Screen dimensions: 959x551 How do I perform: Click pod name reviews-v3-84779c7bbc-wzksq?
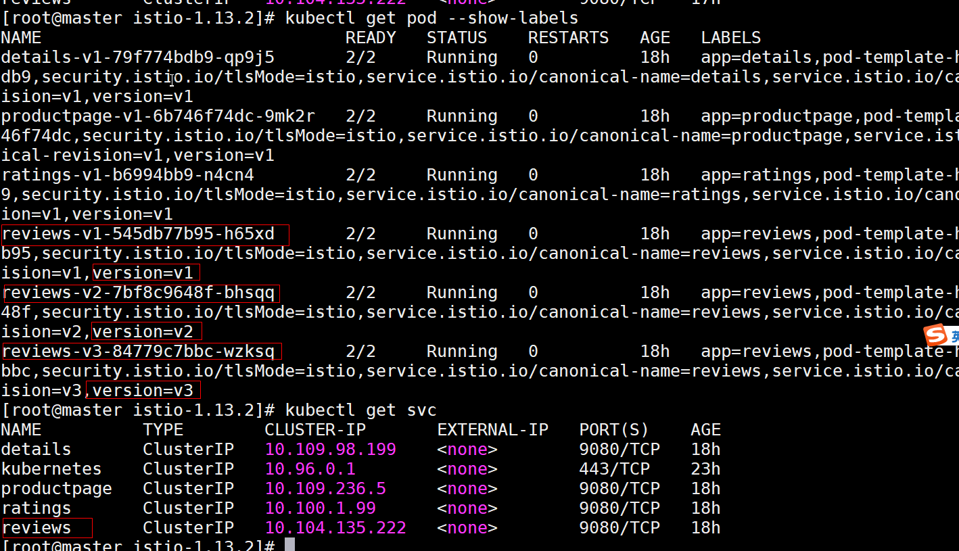138,352
